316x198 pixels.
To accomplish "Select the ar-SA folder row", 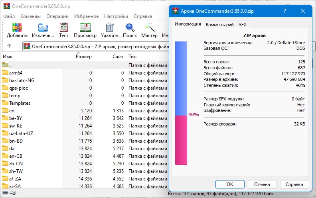I will tap(85, 186).
